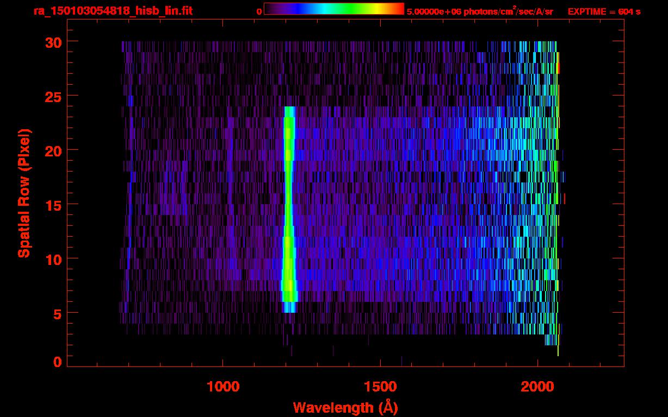Click the bright green emission line near 1200 Å
The height and width of the screenshot is (417, 668).
(288, 206)
